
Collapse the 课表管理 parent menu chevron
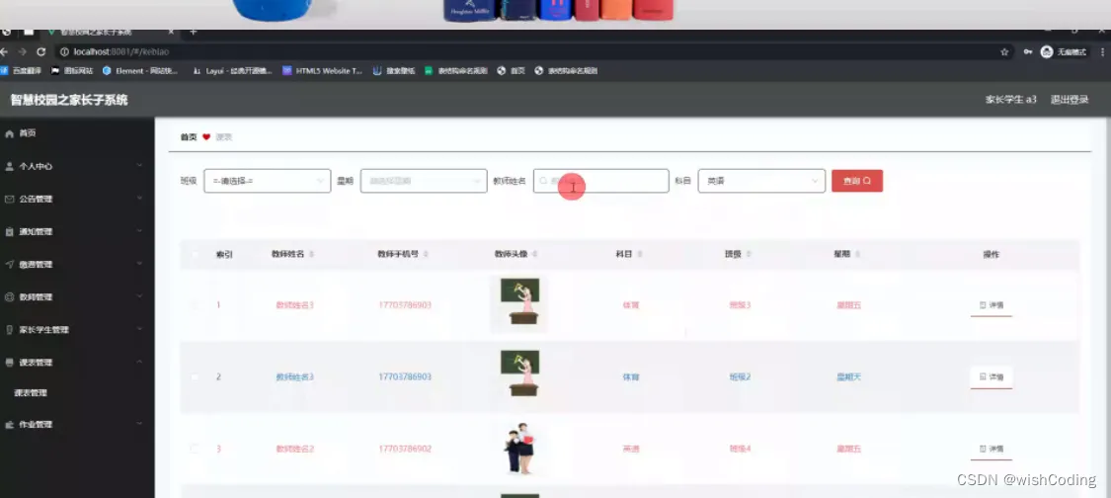coord(139,362)
